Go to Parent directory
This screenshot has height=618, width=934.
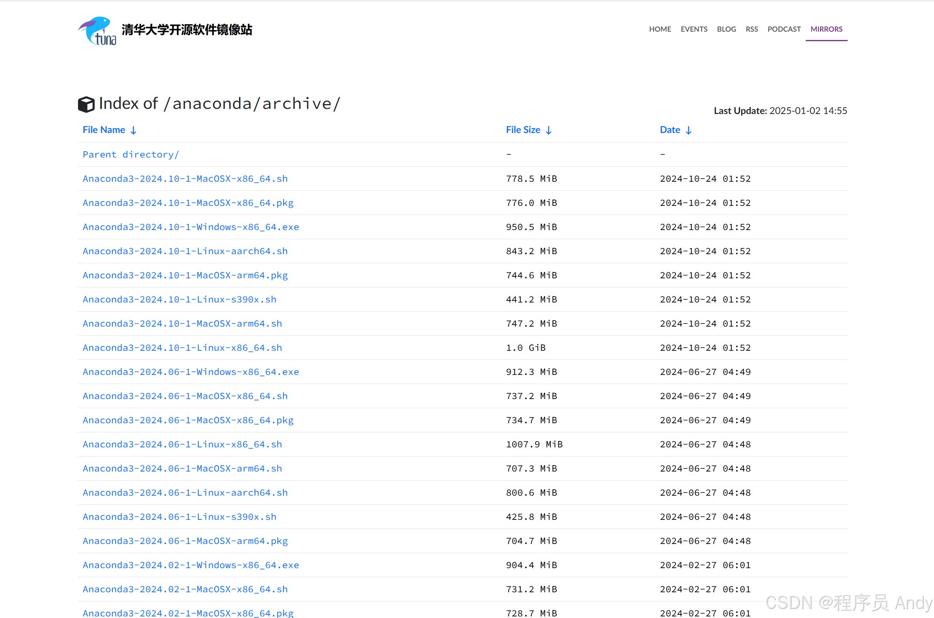[131, 154]
